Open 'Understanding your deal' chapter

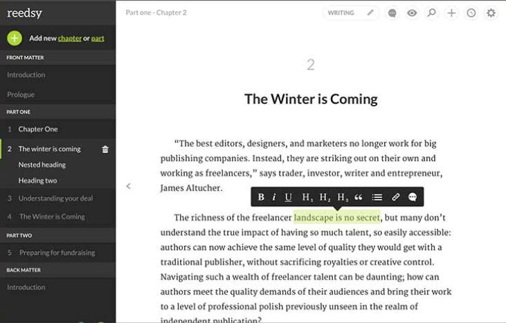point(55,199)
